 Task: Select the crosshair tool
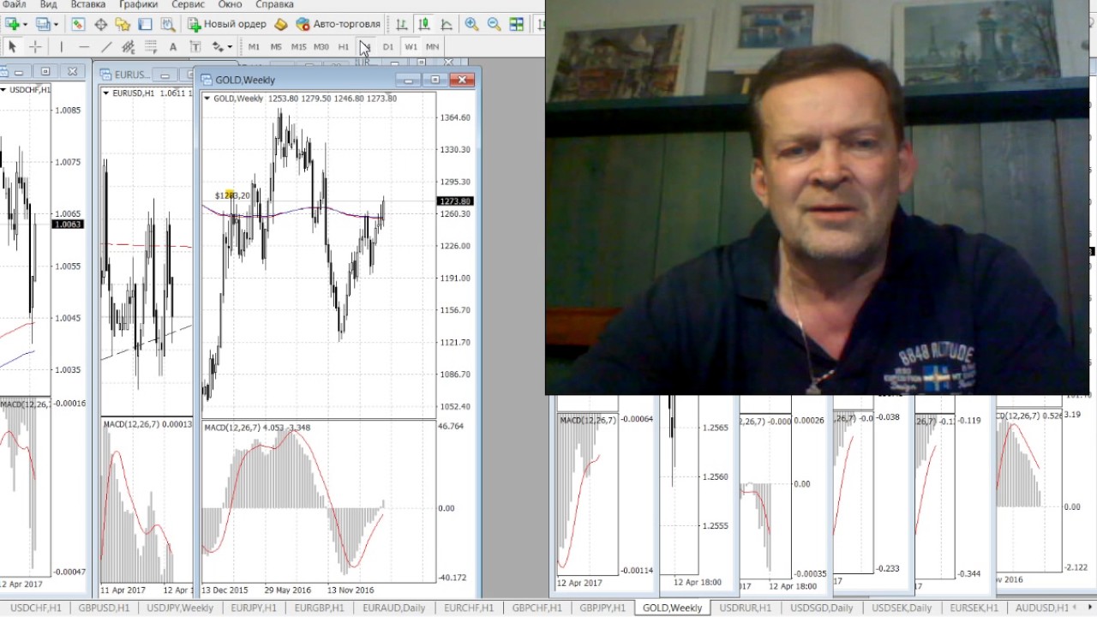35,46
